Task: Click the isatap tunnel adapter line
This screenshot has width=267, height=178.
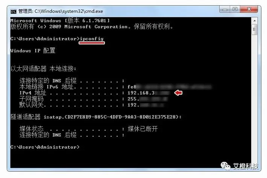Action: (96, 117)
